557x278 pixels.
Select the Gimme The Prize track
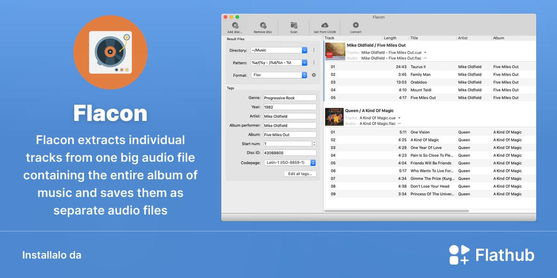click(x=433, y=178)
